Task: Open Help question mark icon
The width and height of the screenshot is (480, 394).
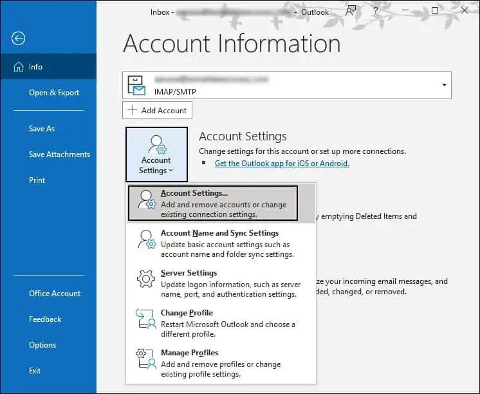Action: pyautogui.click(x=376, y=11)
